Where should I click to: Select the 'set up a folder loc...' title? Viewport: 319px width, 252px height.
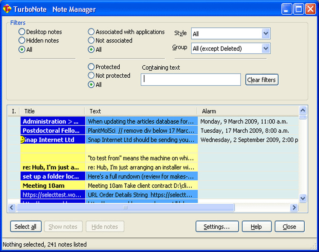click(x=53, y=176)
